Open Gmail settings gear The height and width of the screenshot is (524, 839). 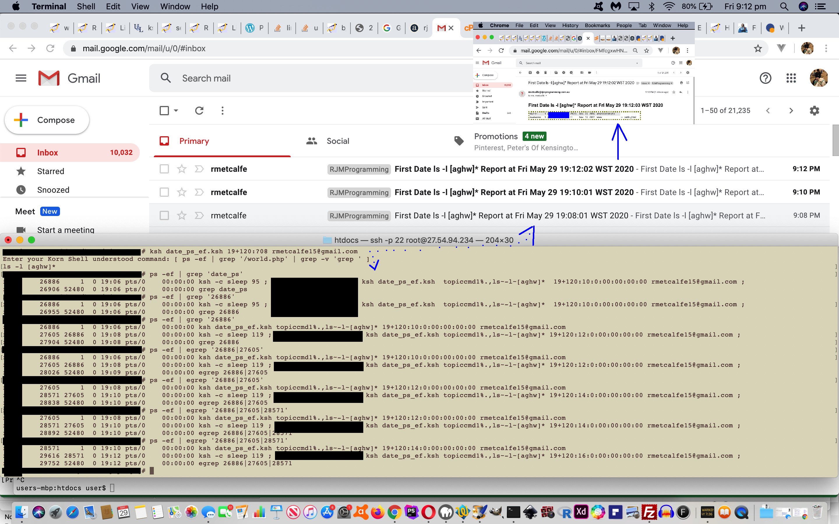[x=815, y=111]
